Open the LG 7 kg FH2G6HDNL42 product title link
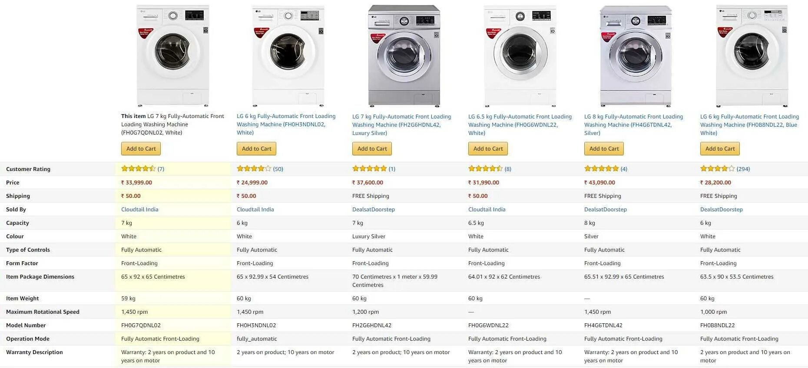This screenshot has width=808, height=368. (401, 125)
